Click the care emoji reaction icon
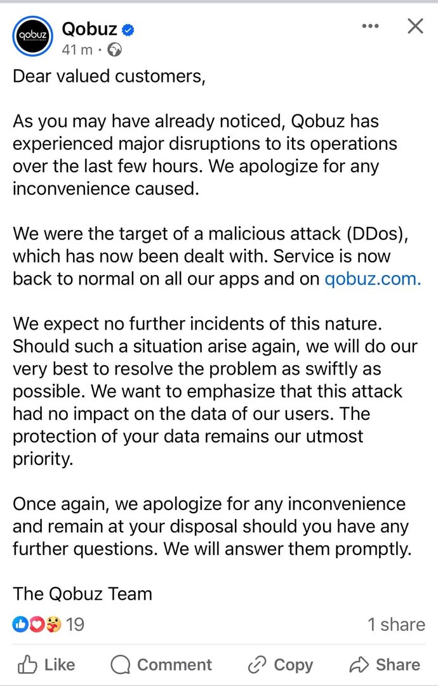This screenshot has height=686, width=438. pos(53,625)
